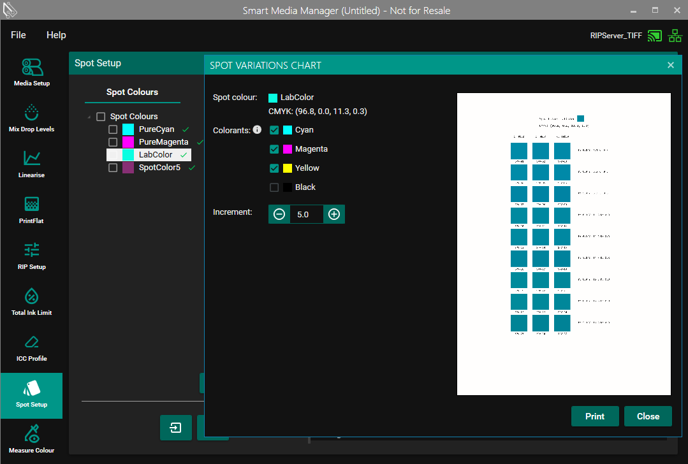The width and height of the screenshot is (688, 464).
Task: Uncheck the Cyan colorant checkbox
Action: pos(274,130)
